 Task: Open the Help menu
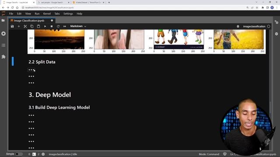[x=80, y=14]
